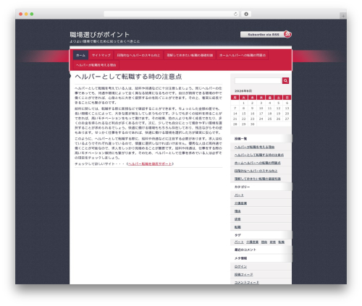Open ホームヘルパーへの転職の問題点 in the navigation bar

pyautogui.click(x=243, y=55)
